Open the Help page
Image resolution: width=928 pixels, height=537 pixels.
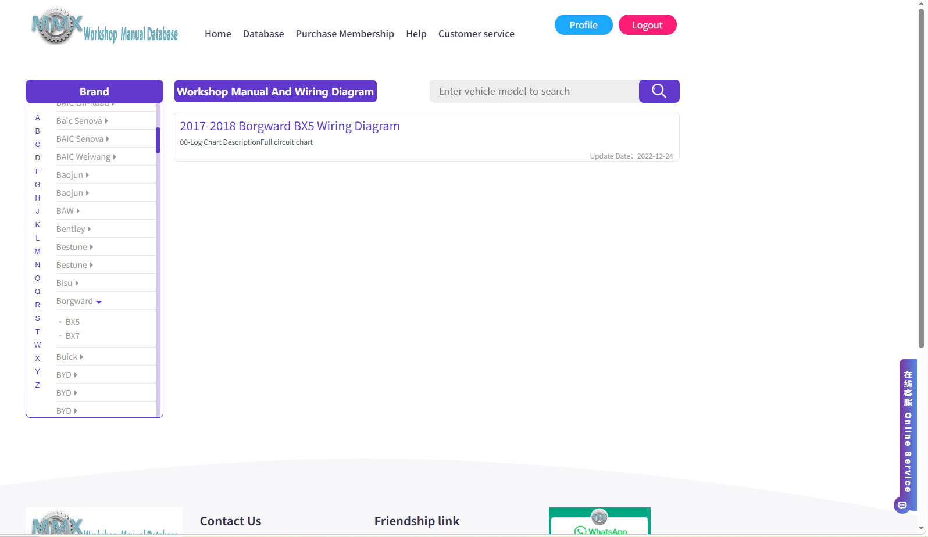coord(416,34)
